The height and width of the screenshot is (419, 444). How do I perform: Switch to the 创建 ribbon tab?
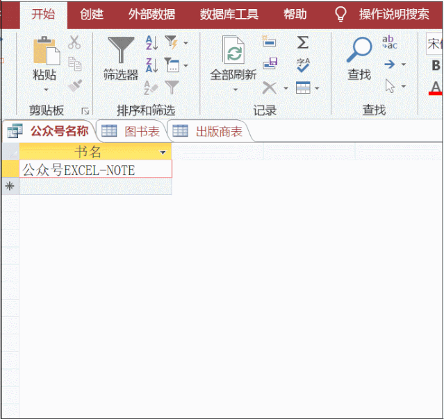pos(92,14)
